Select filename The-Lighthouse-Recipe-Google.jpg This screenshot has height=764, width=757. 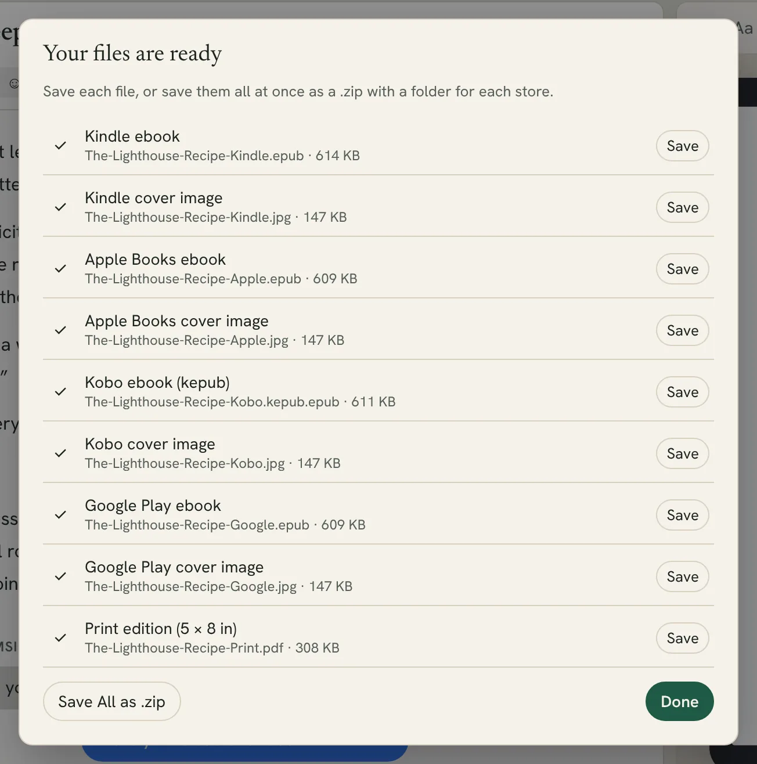tap(191, 587)
